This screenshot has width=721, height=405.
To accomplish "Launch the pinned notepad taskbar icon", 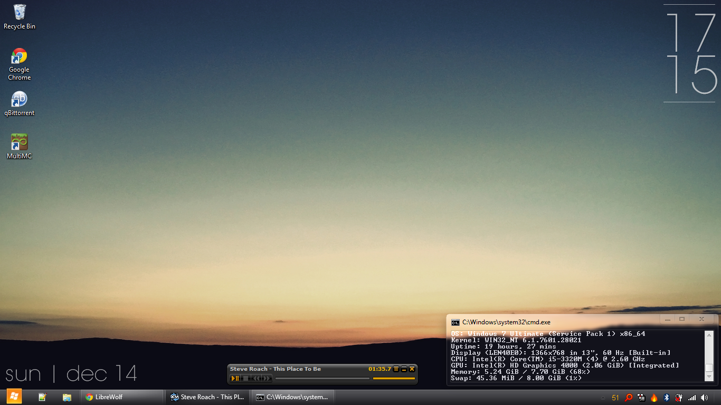I will click(42, 397).
